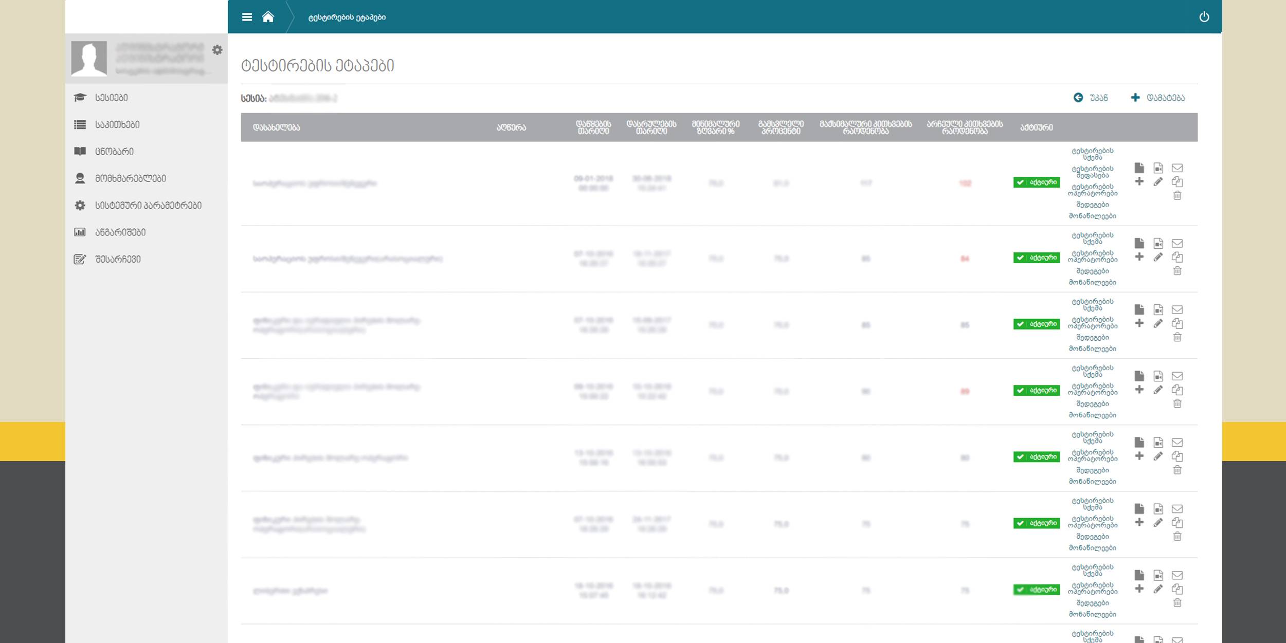Open ტესტირების სქემა link in first row
The width and height of the screenshot is (1286, 643).
pos(1093,154)
